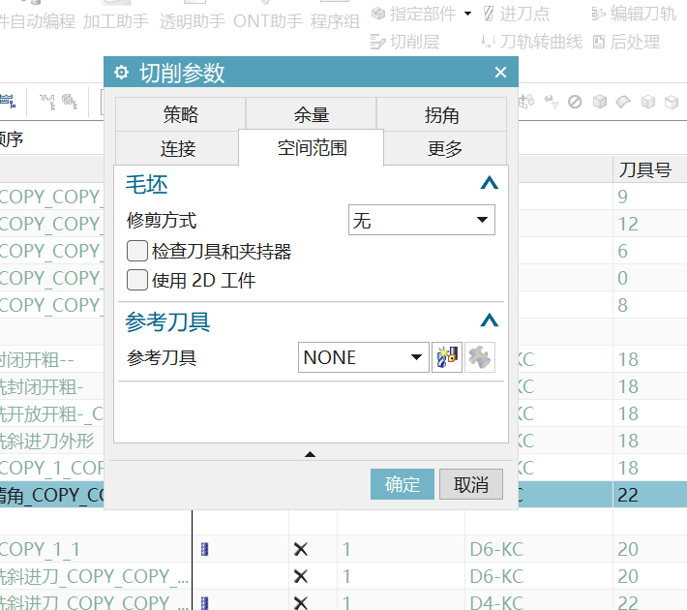Click dropdown arrow next to 指定部件

click(467, 14)
